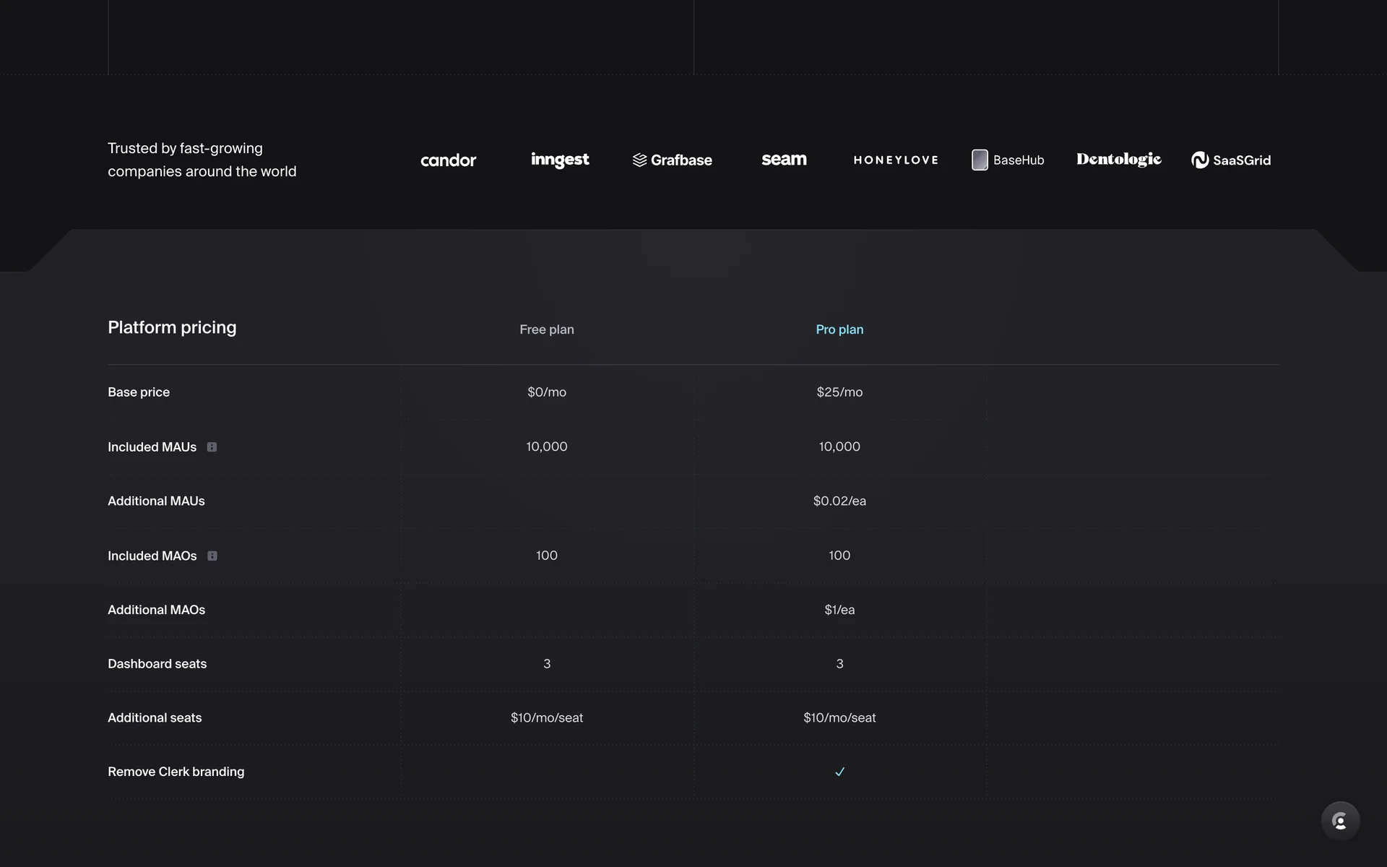The image size is (1387, 867).
Task: Select the Pro plan column header
Action: point(839,329)
